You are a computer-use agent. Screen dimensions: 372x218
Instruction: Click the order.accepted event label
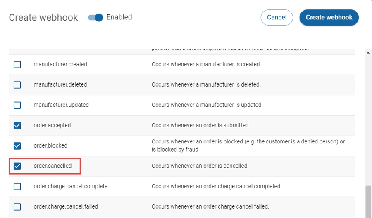pos(52,125)
